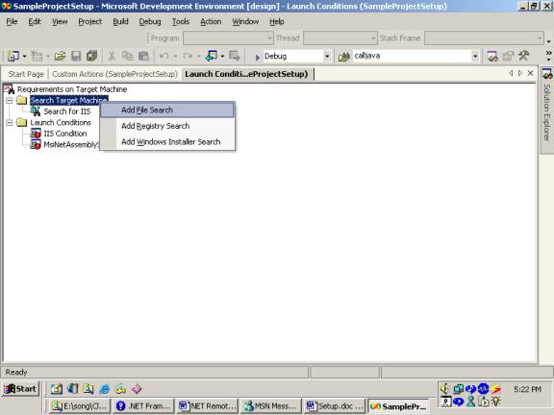Screen dimensions: 554x415
Task: Click the Start debugging play arrow
Action: coord(257,57)
